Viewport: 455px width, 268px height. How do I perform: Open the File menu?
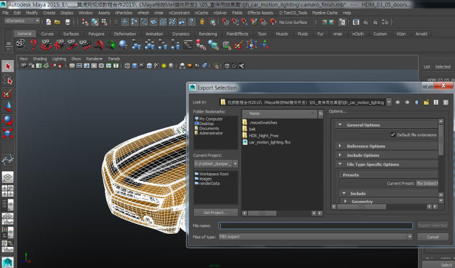5,13
